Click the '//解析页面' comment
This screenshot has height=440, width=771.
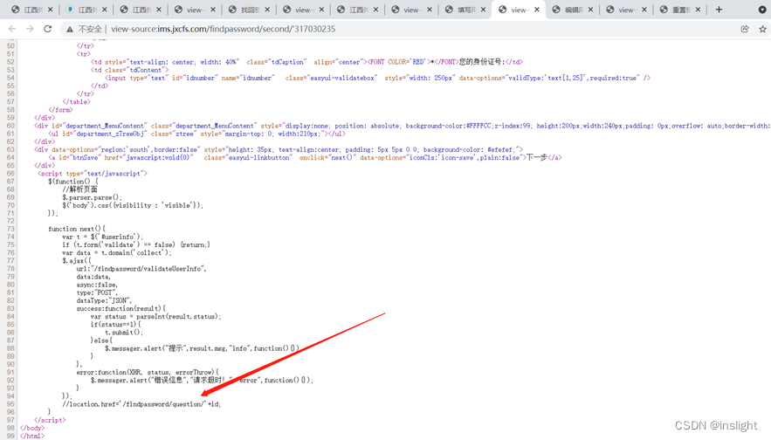pos(79,189)
